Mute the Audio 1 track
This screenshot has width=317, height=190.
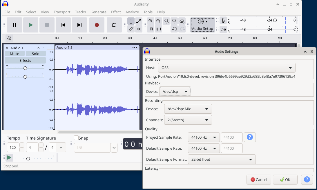[15, 53]
